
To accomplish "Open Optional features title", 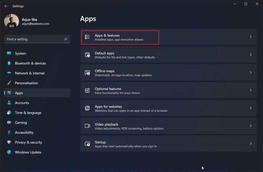I will pyautogui.click(x=108, y=89).
